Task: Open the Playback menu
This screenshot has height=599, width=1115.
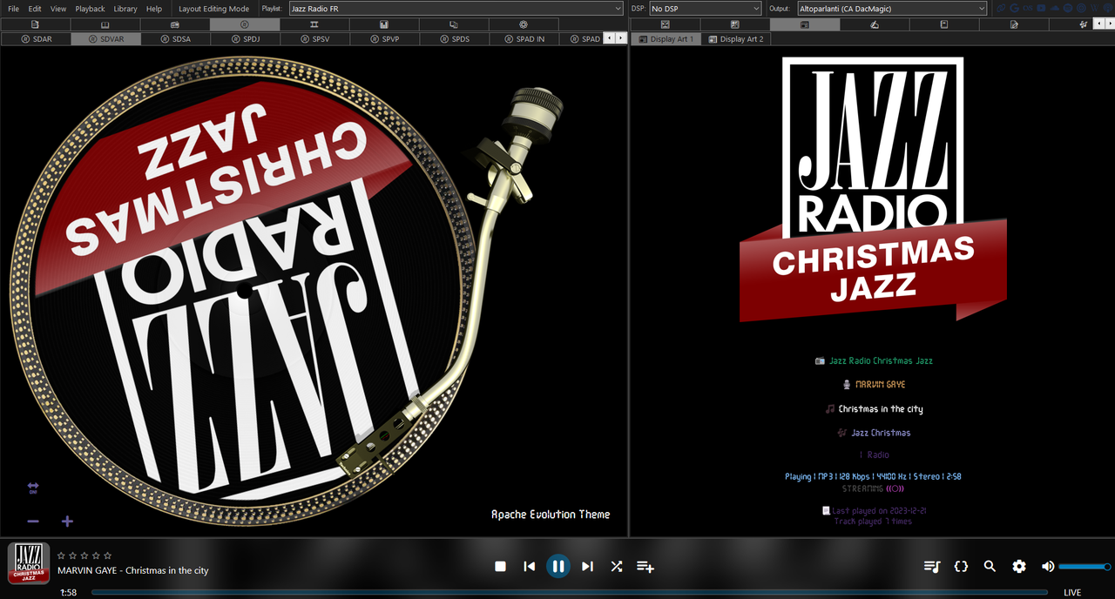Action: pyautogui.click(x=90, y=9)
